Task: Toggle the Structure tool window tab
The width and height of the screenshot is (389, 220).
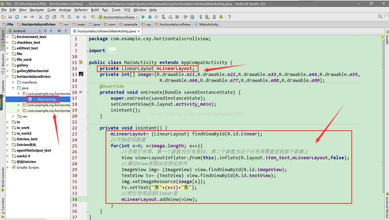Action: tap(3, 64)
